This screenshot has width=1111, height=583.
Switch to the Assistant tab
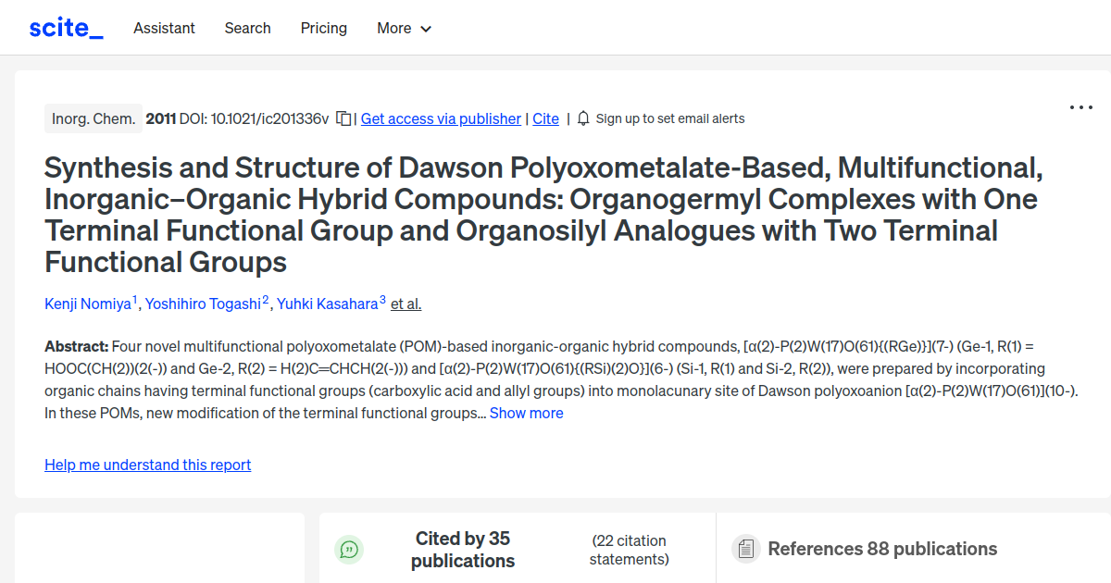(x=164, y=28)
